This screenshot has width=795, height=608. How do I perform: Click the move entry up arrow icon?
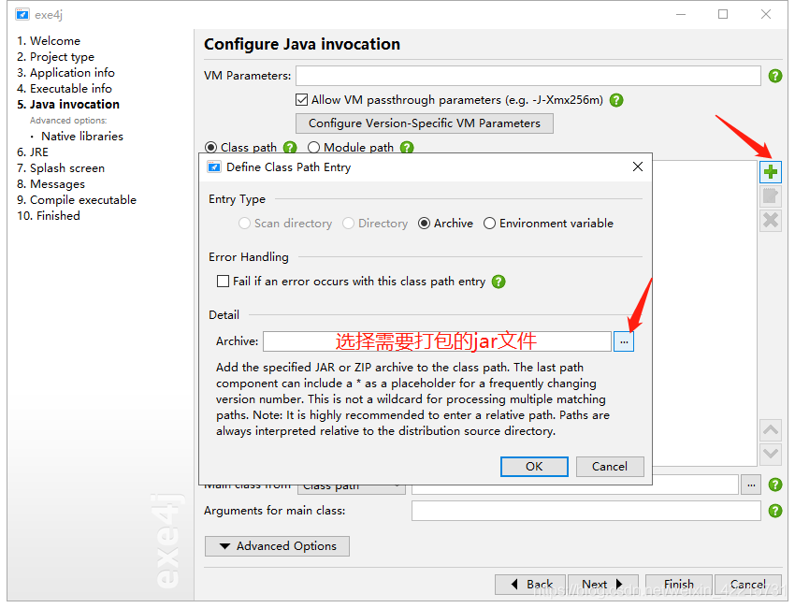[x=770, y=430]
